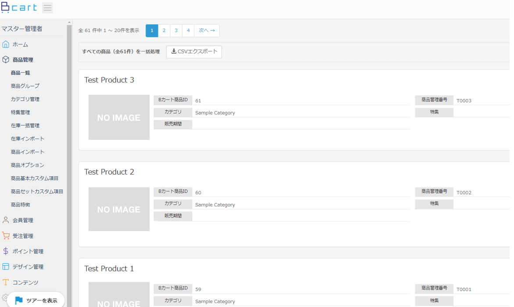Click the box icon beside 商品管理
Image resolution: width=514 pixels, height=307 pixels.
(x=6, y=60)
